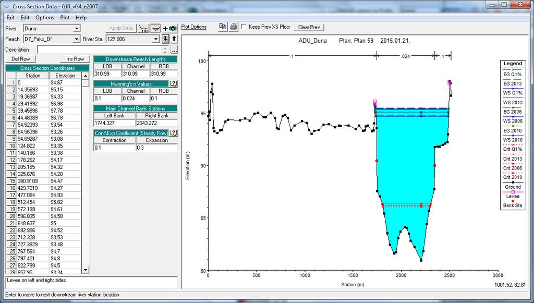Move to the downstream river station arrow

pyautogui.click(x=165, y=39)
